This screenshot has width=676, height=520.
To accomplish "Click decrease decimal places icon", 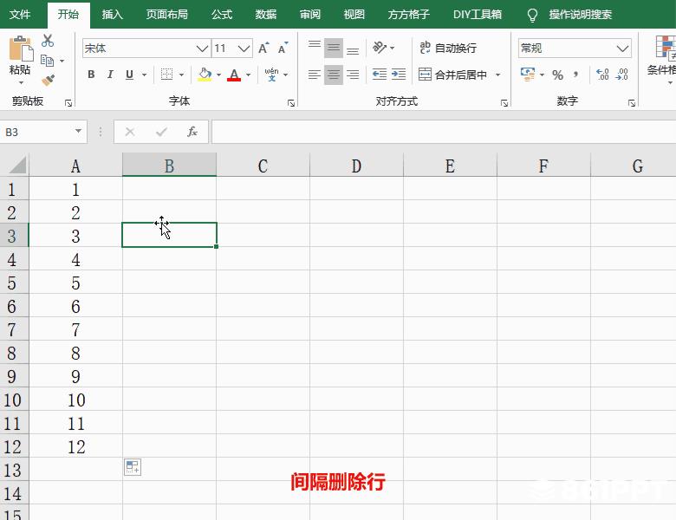I will point(621,75).
